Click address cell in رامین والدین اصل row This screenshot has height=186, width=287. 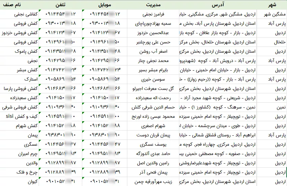click(x=218, y=163)
